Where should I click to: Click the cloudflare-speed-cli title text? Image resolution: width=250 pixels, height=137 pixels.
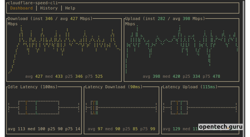click(33, 3)
